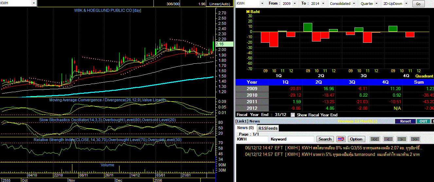Switch to the News (0) tab

245,128
